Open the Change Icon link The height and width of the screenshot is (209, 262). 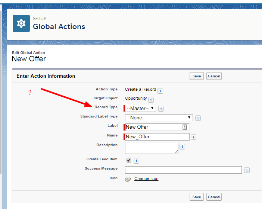point(146,179)
